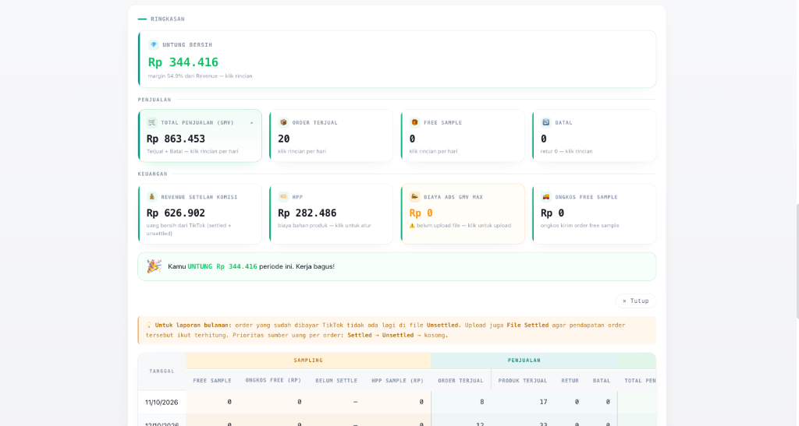Click the Order Terjual table column header
Image resolution: width=799 pixels, height=426 pixels.
[460, 380]
